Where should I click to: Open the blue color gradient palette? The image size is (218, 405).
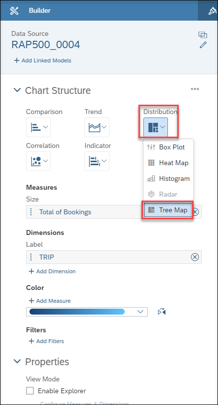click(x=87, y=312)
